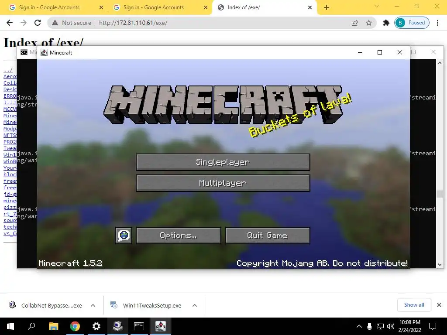The width and height of the screenshot is (447, 335).
Task: Expand CollabNet Bypasse download options arrow
Action: [x=93, y=305]
